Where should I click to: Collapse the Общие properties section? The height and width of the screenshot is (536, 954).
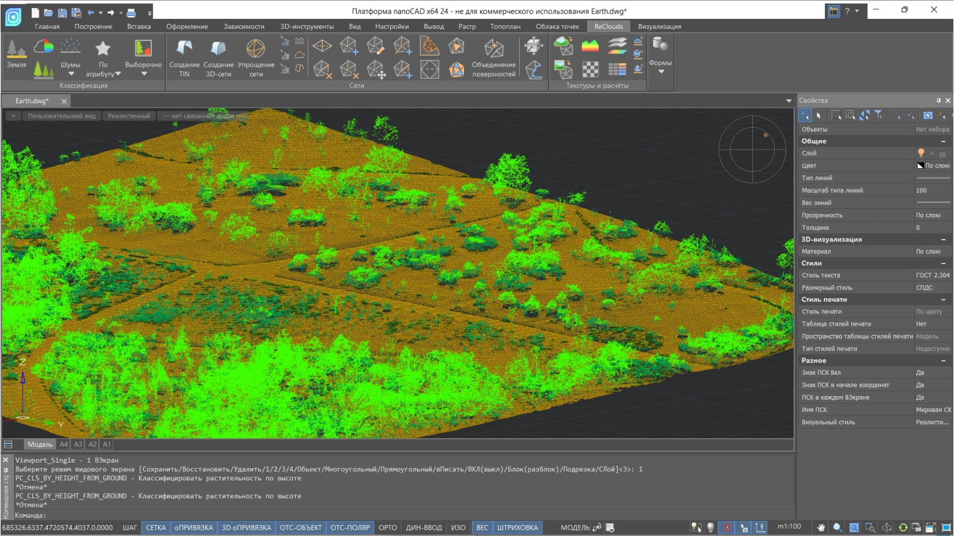point(943,141)
